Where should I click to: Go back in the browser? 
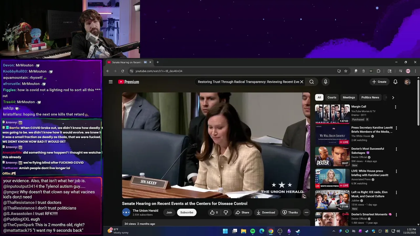click(108, 71)
